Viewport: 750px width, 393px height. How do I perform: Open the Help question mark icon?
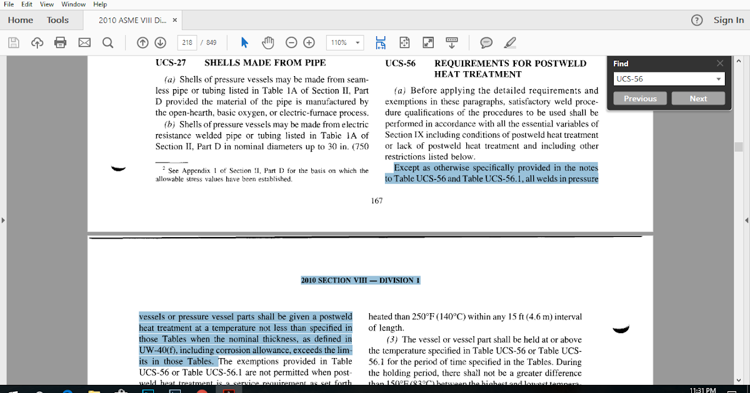click(697, 20)
